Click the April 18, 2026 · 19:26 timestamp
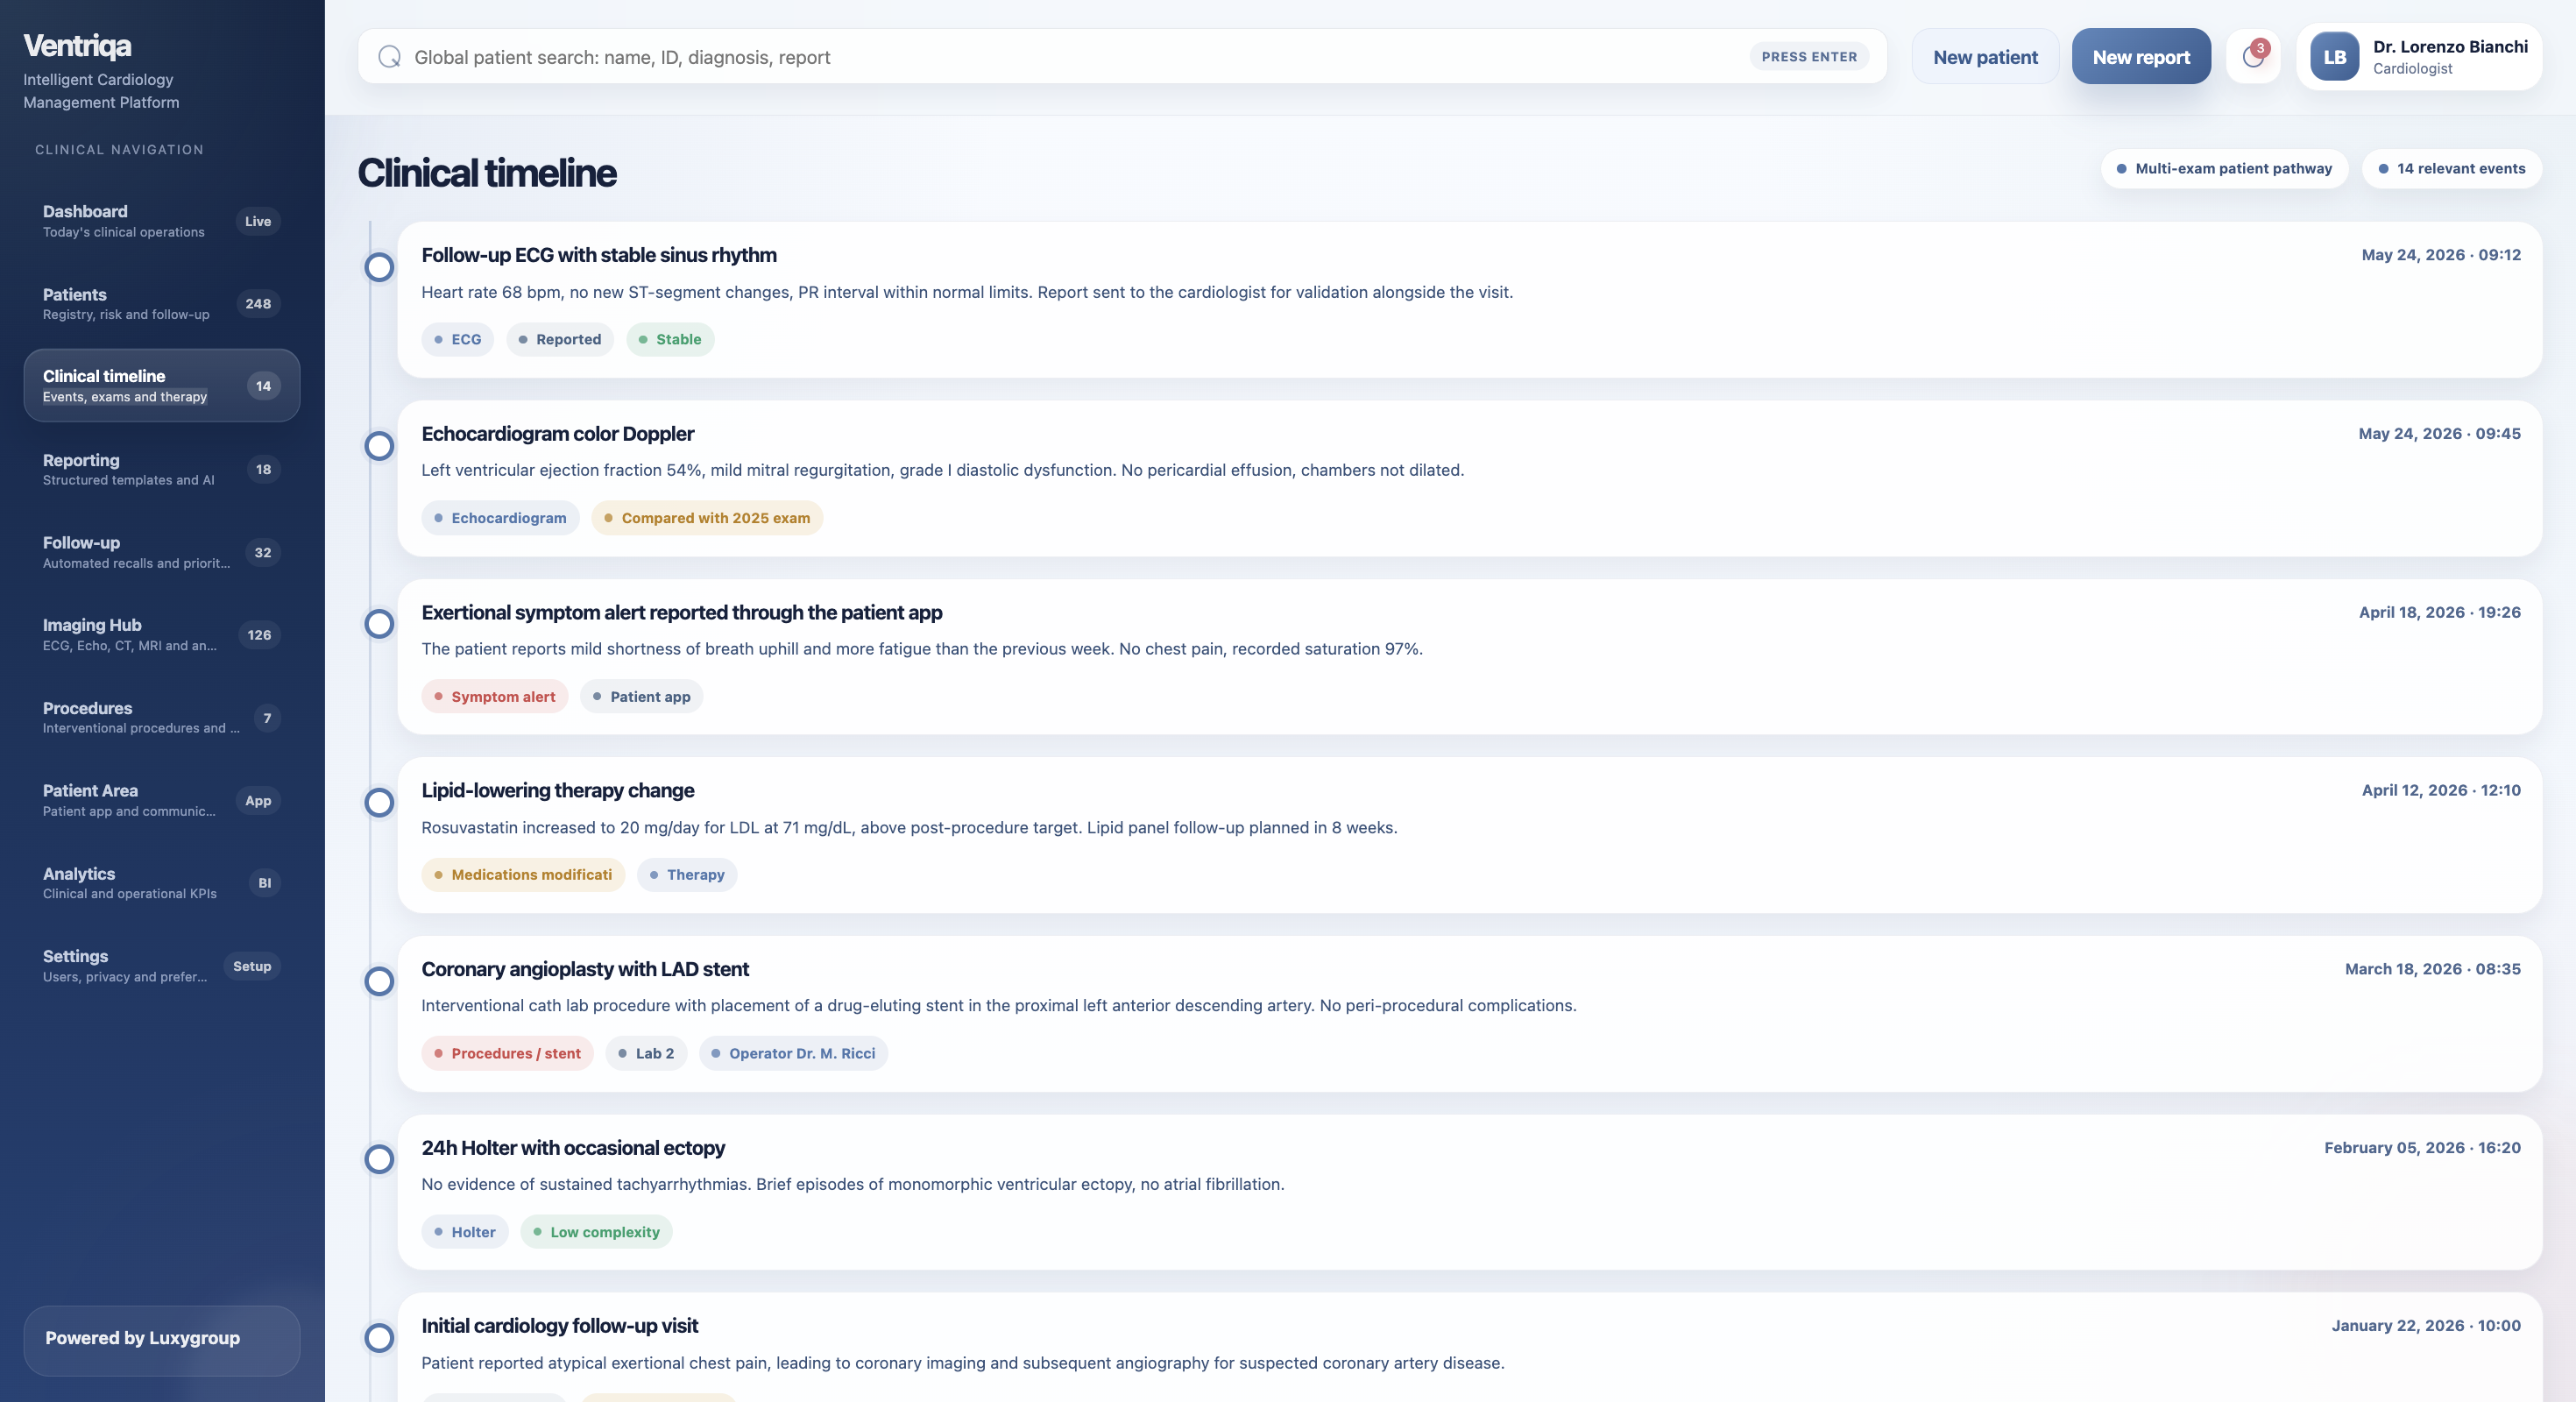2576x1402 pixels. click(x=2440, y=612)
